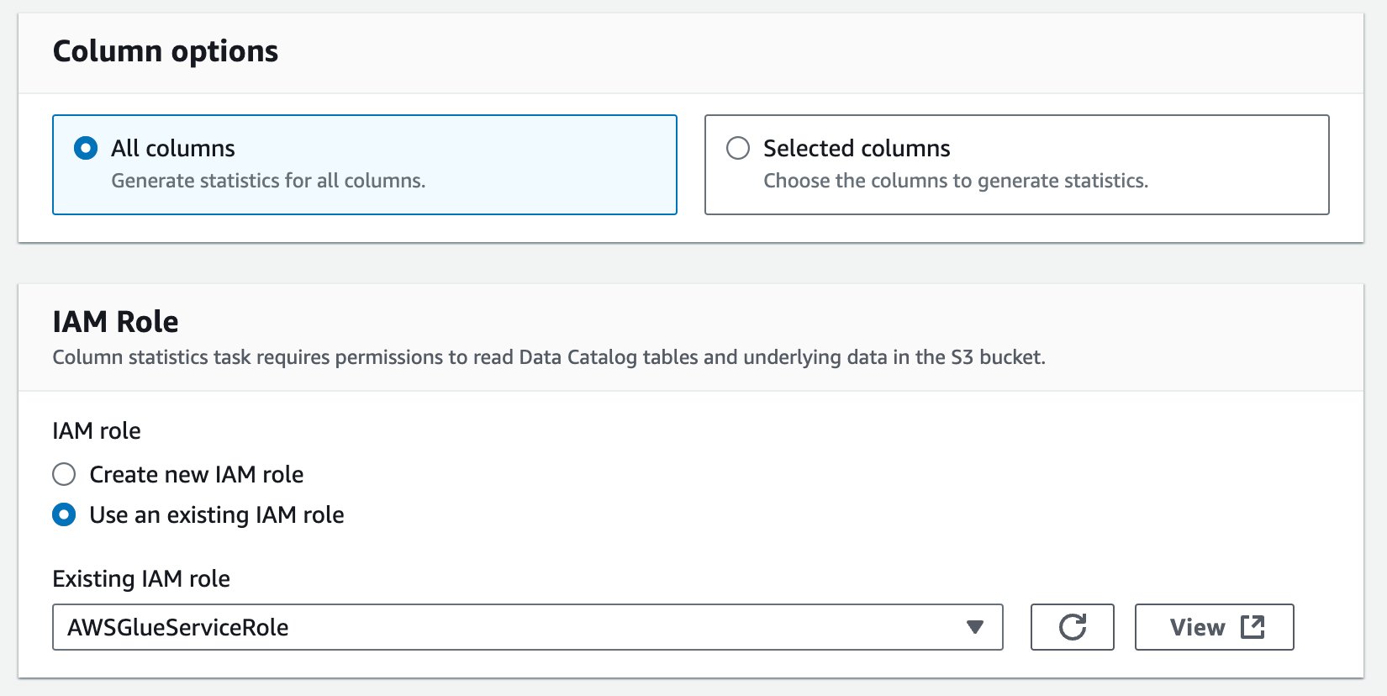Click "Generate statistics for all columns" description
Image resolution: width=1387 pixels, height=696 pixels.
[268, 181]
